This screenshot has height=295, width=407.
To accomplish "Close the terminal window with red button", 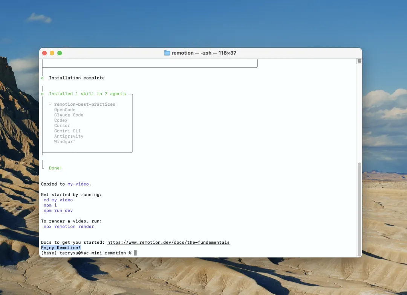I will (x=44, y=53).
